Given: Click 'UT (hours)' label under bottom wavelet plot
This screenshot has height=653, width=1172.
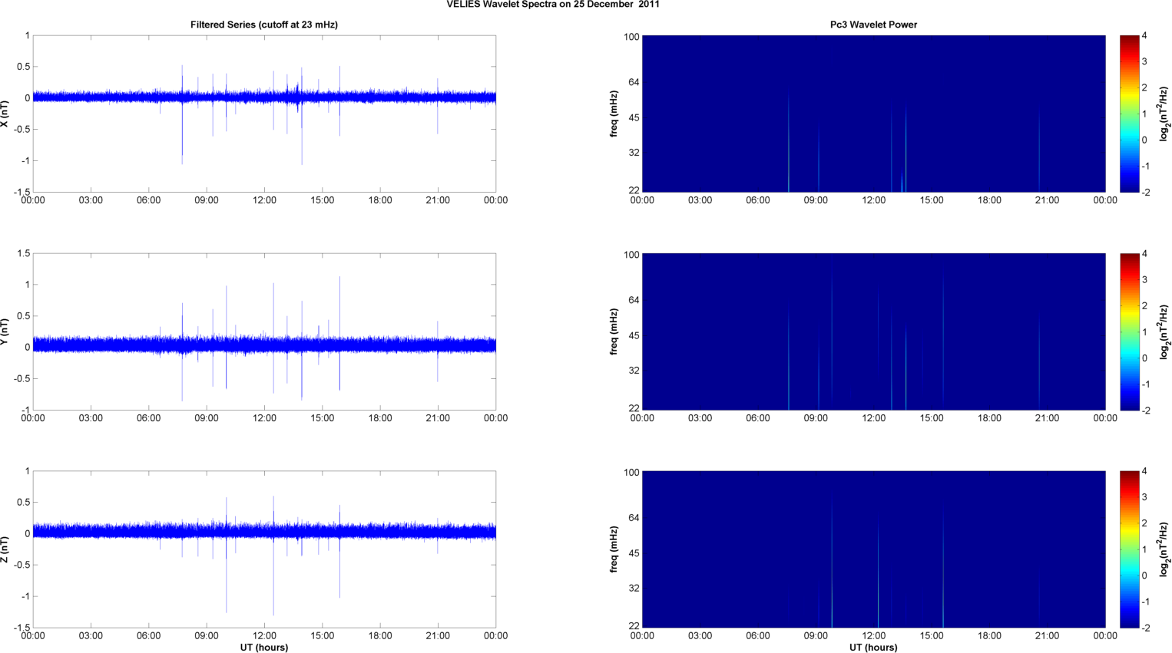Looking at the screenshot, I should coord(873,648).
